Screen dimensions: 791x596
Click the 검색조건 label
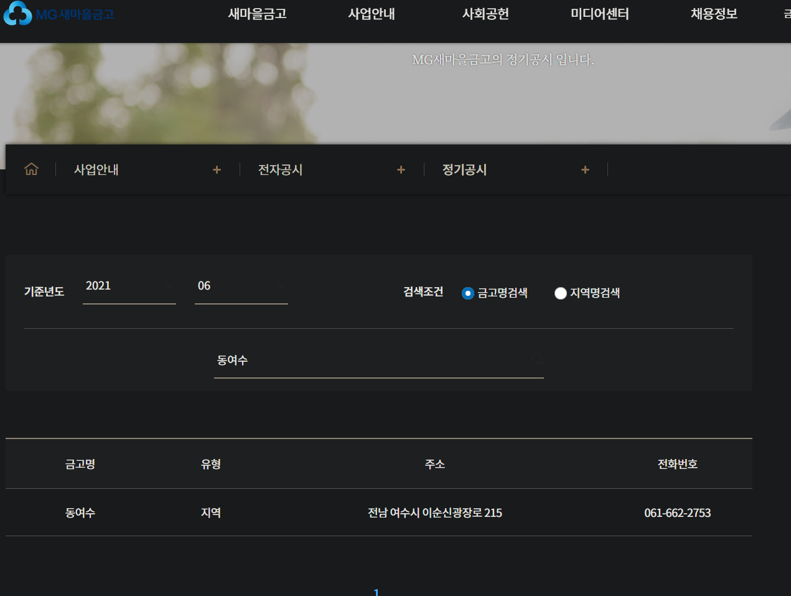coord(423,291)
